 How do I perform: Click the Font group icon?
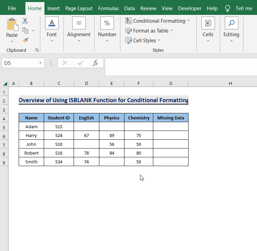52,23
